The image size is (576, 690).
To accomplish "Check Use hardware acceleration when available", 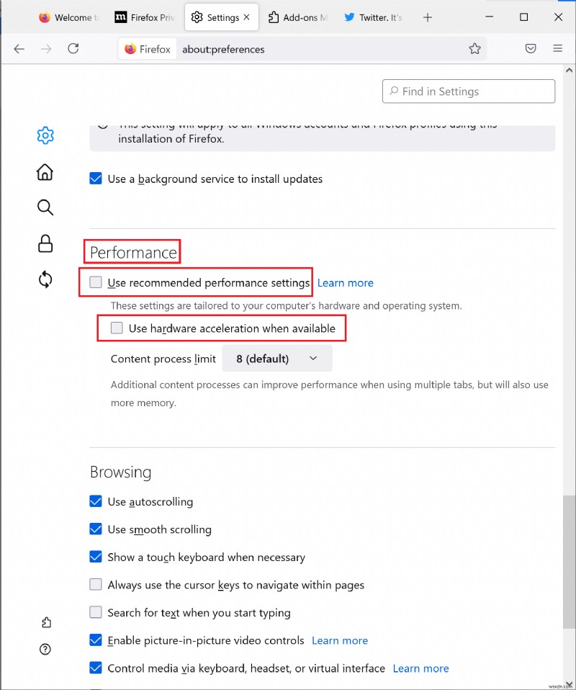I will (117, 328).
